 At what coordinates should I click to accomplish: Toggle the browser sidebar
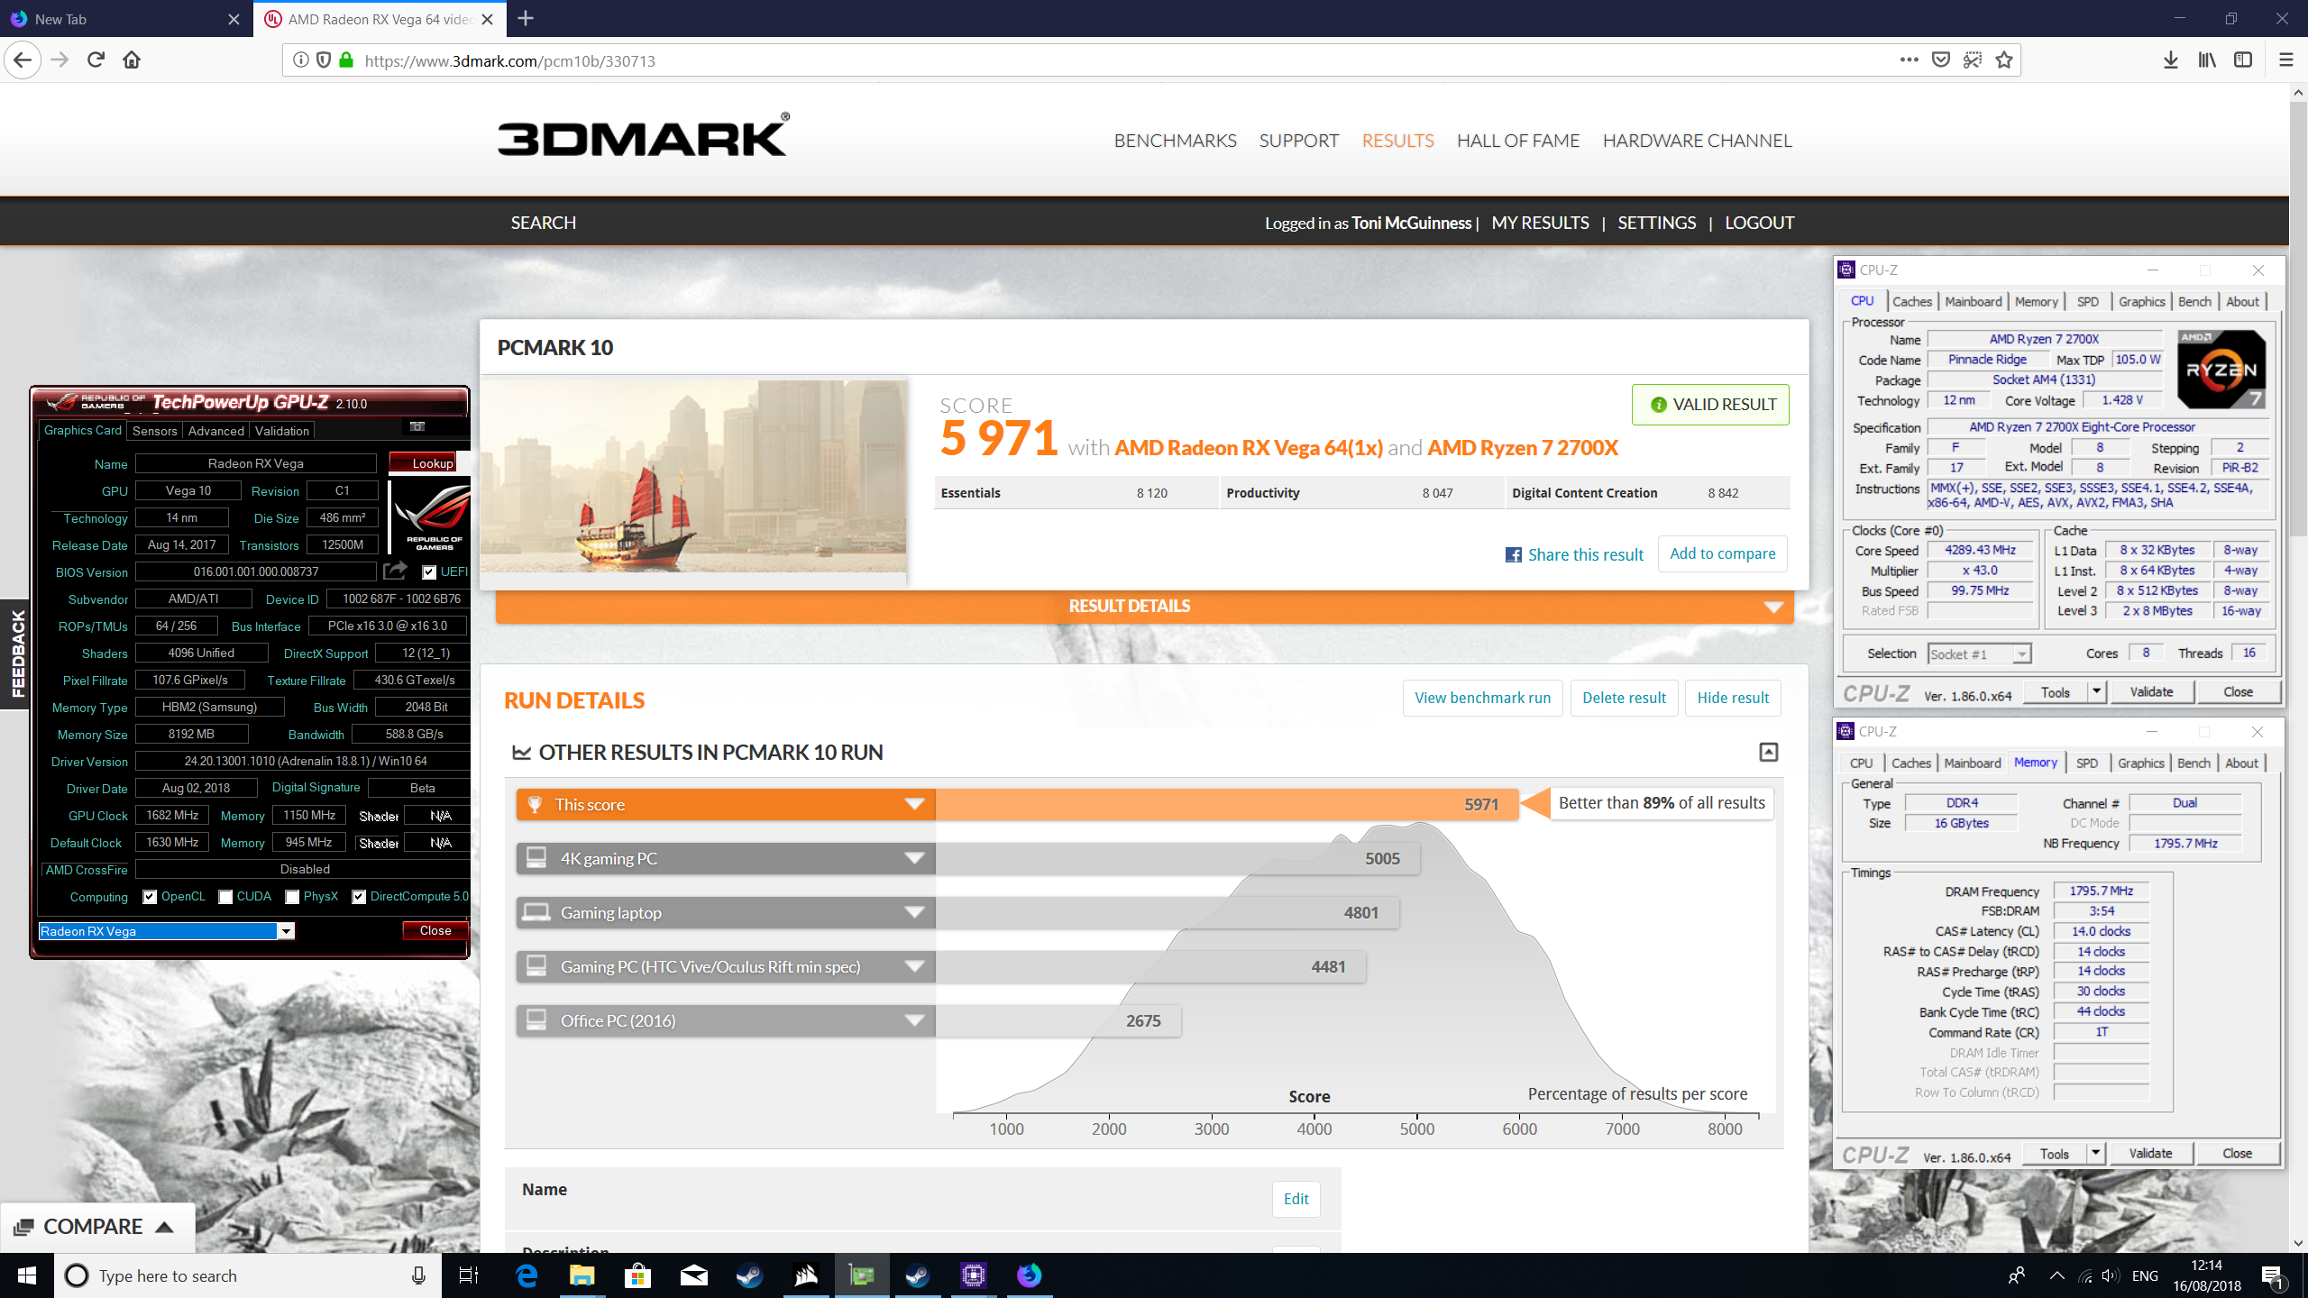click(2243, 60)
